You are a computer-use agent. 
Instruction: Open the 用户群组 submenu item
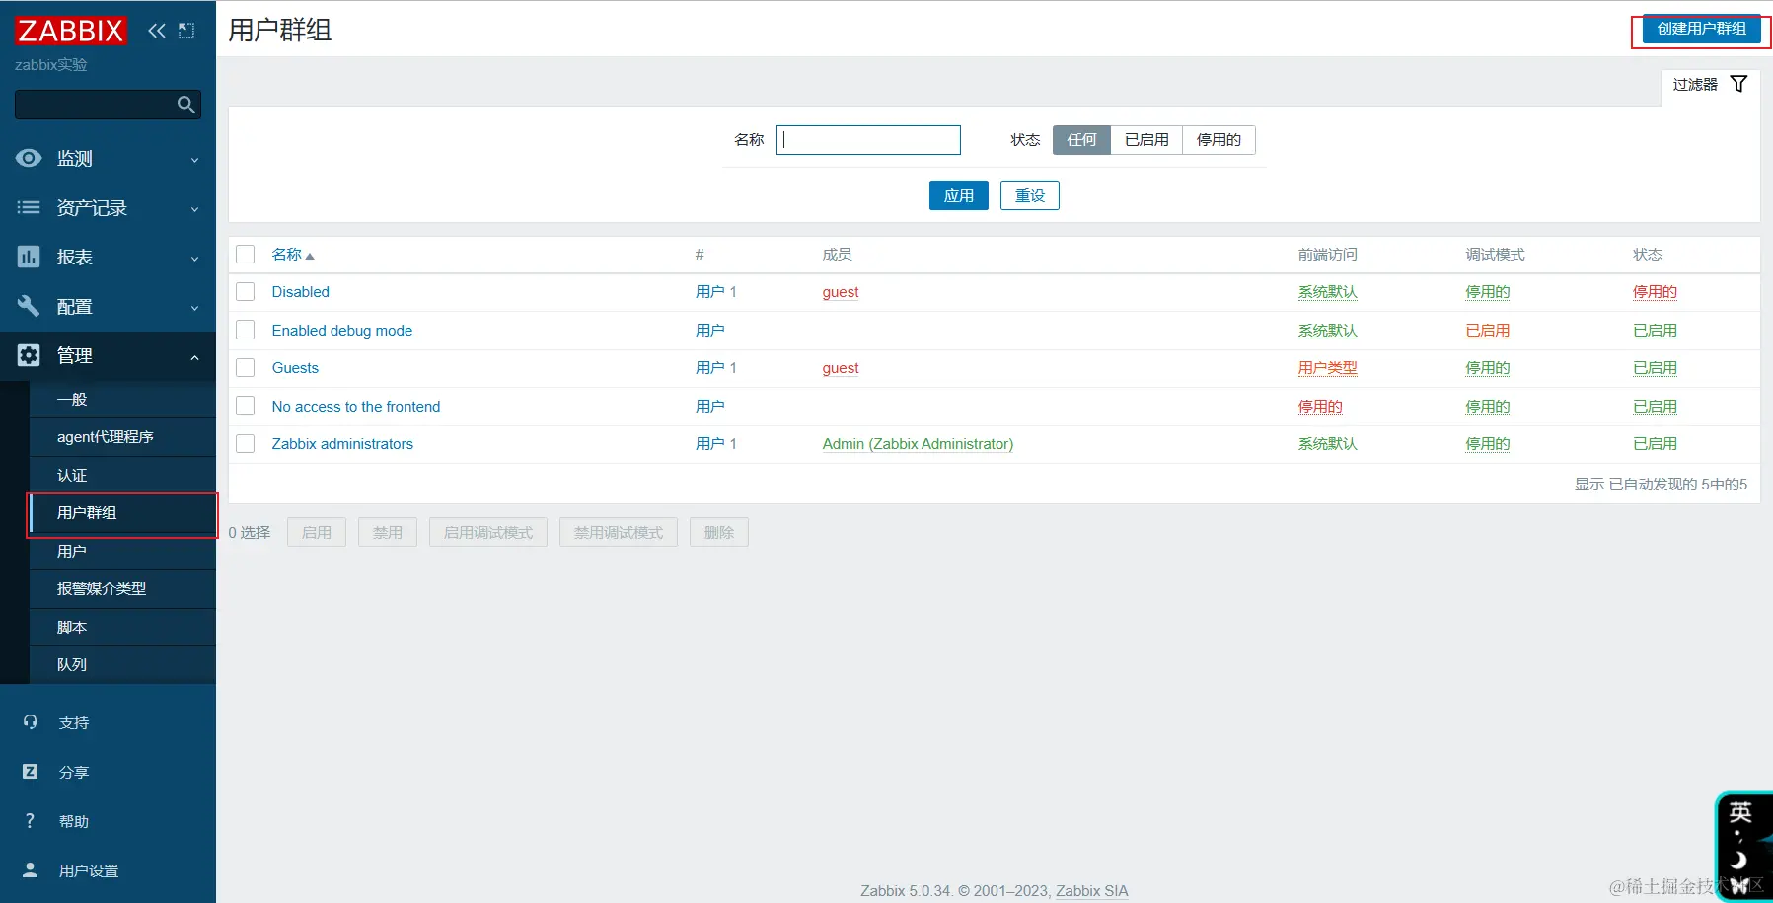(x=122, y=513)
